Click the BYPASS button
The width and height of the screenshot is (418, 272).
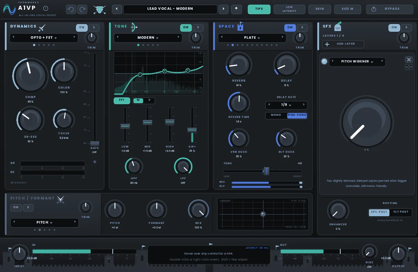pyautogui.click(x=390, y=9)
